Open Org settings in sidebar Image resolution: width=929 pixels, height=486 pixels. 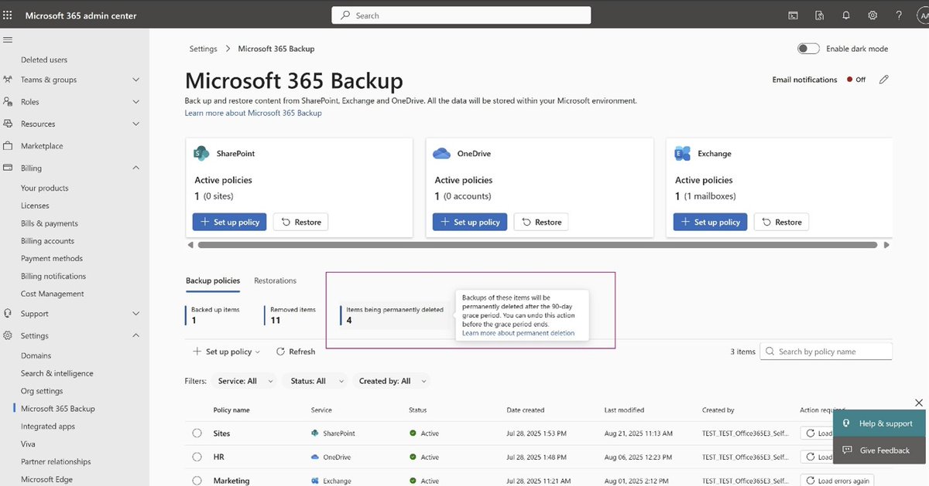coord(42,391)
